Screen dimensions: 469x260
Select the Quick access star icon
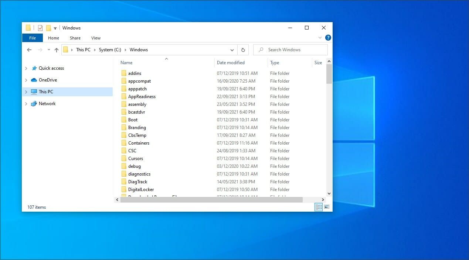(34, 68)
